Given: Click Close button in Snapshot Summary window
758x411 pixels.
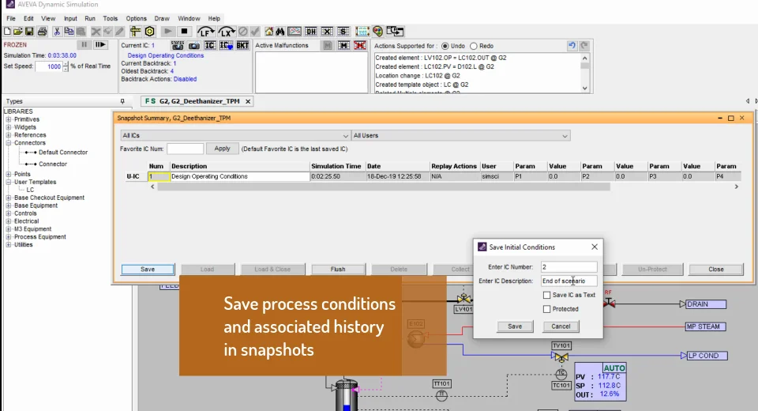Looking at the screenshot, I should point(716,270).
